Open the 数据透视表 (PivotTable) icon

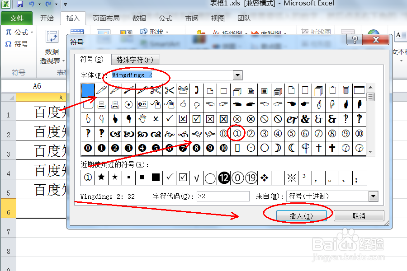click(x=51, y=36)
